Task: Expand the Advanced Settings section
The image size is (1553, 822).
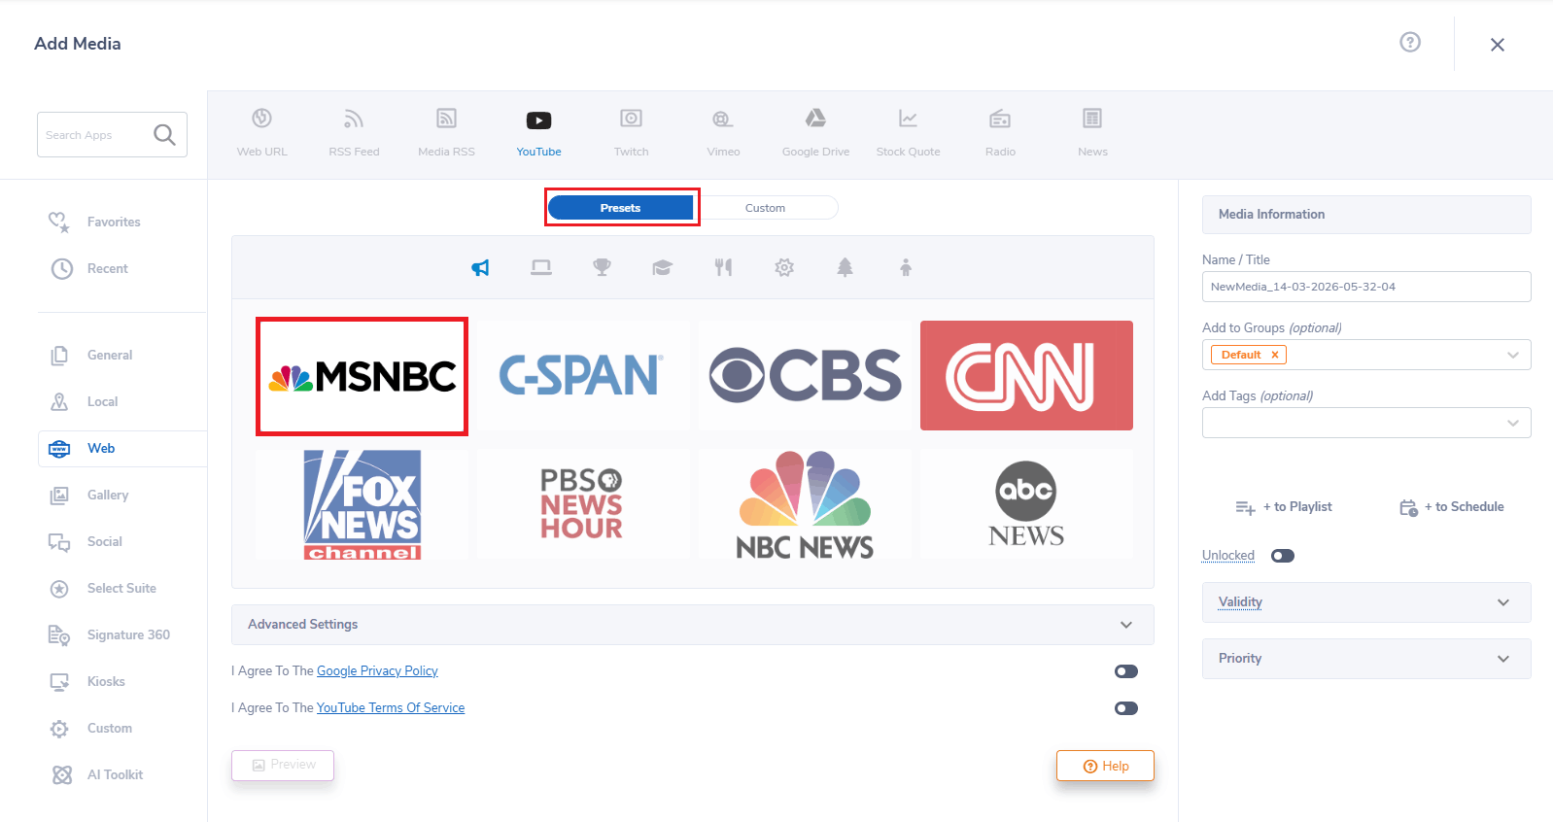Action: point(692,625)
